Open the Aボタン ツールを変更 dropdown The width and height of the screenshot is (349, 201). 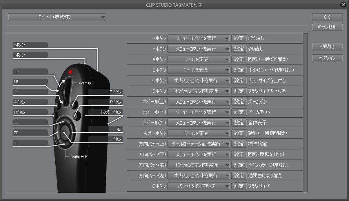pyautogui.click(x=199, y=59)
